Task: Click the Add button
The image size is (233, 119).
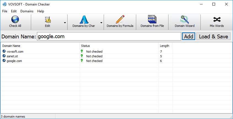Action: (x=189, y=36)
